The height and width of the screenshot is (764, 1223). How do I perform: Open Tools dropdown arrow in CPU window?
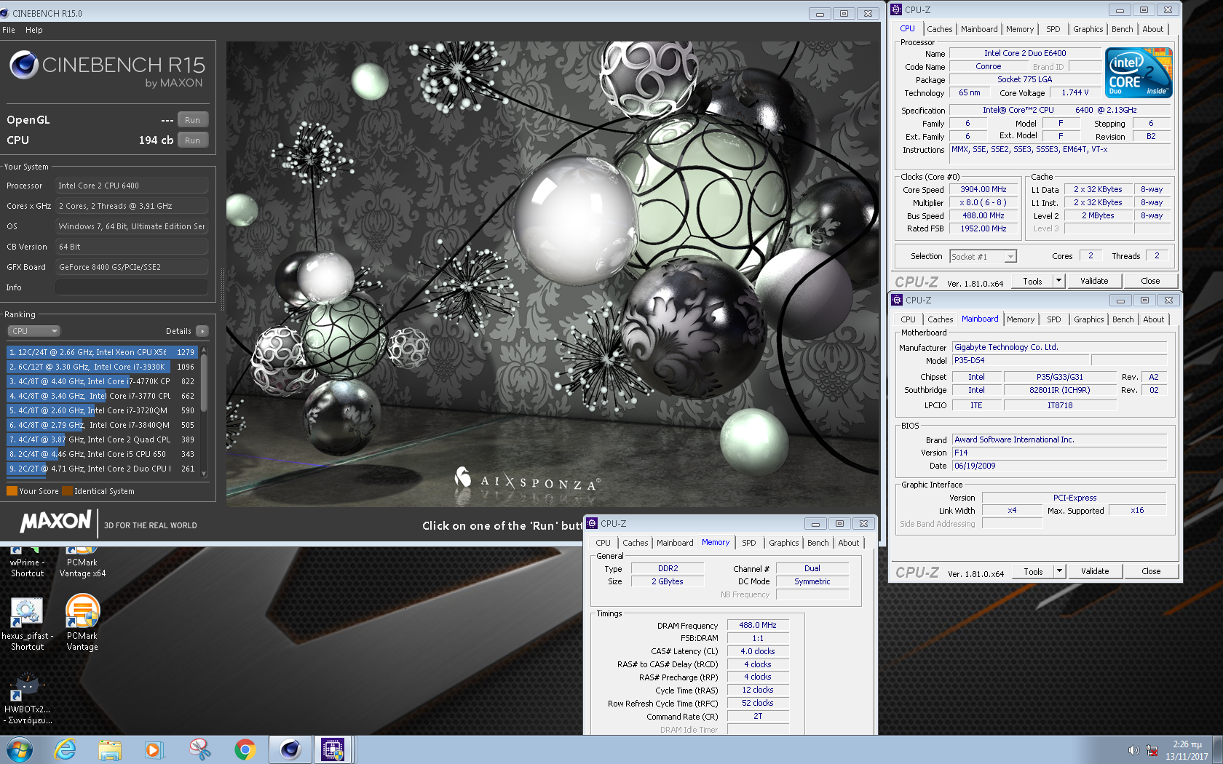1058,281
